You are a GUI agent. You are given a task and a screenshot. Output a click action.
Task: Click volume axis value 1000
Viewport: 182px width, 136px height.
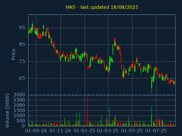(19, 116)
